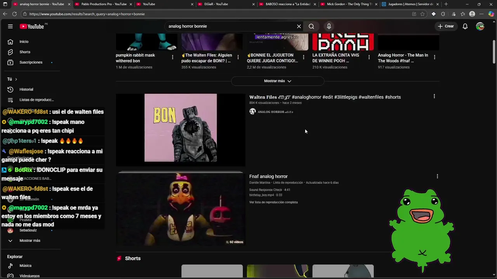Open browser settings and more menu
497x279 pixels.
click(481, 14)
